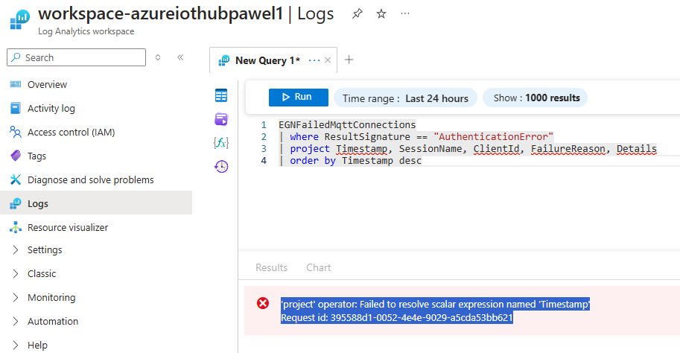Open the Query history clock icon

click(221, 167)
